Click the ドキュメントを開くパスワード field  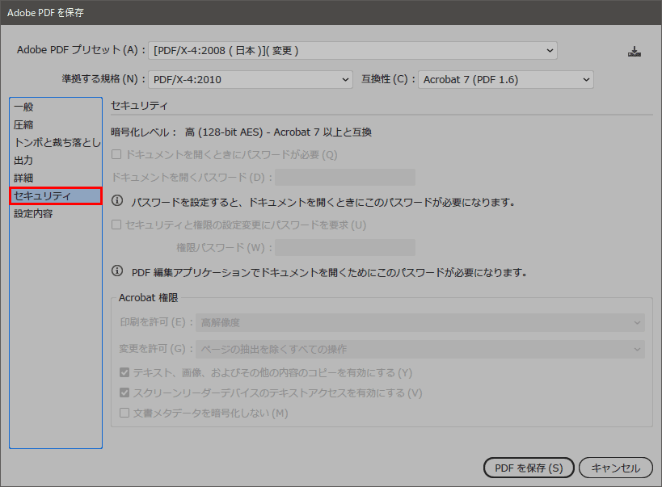(x=345, y=177)
